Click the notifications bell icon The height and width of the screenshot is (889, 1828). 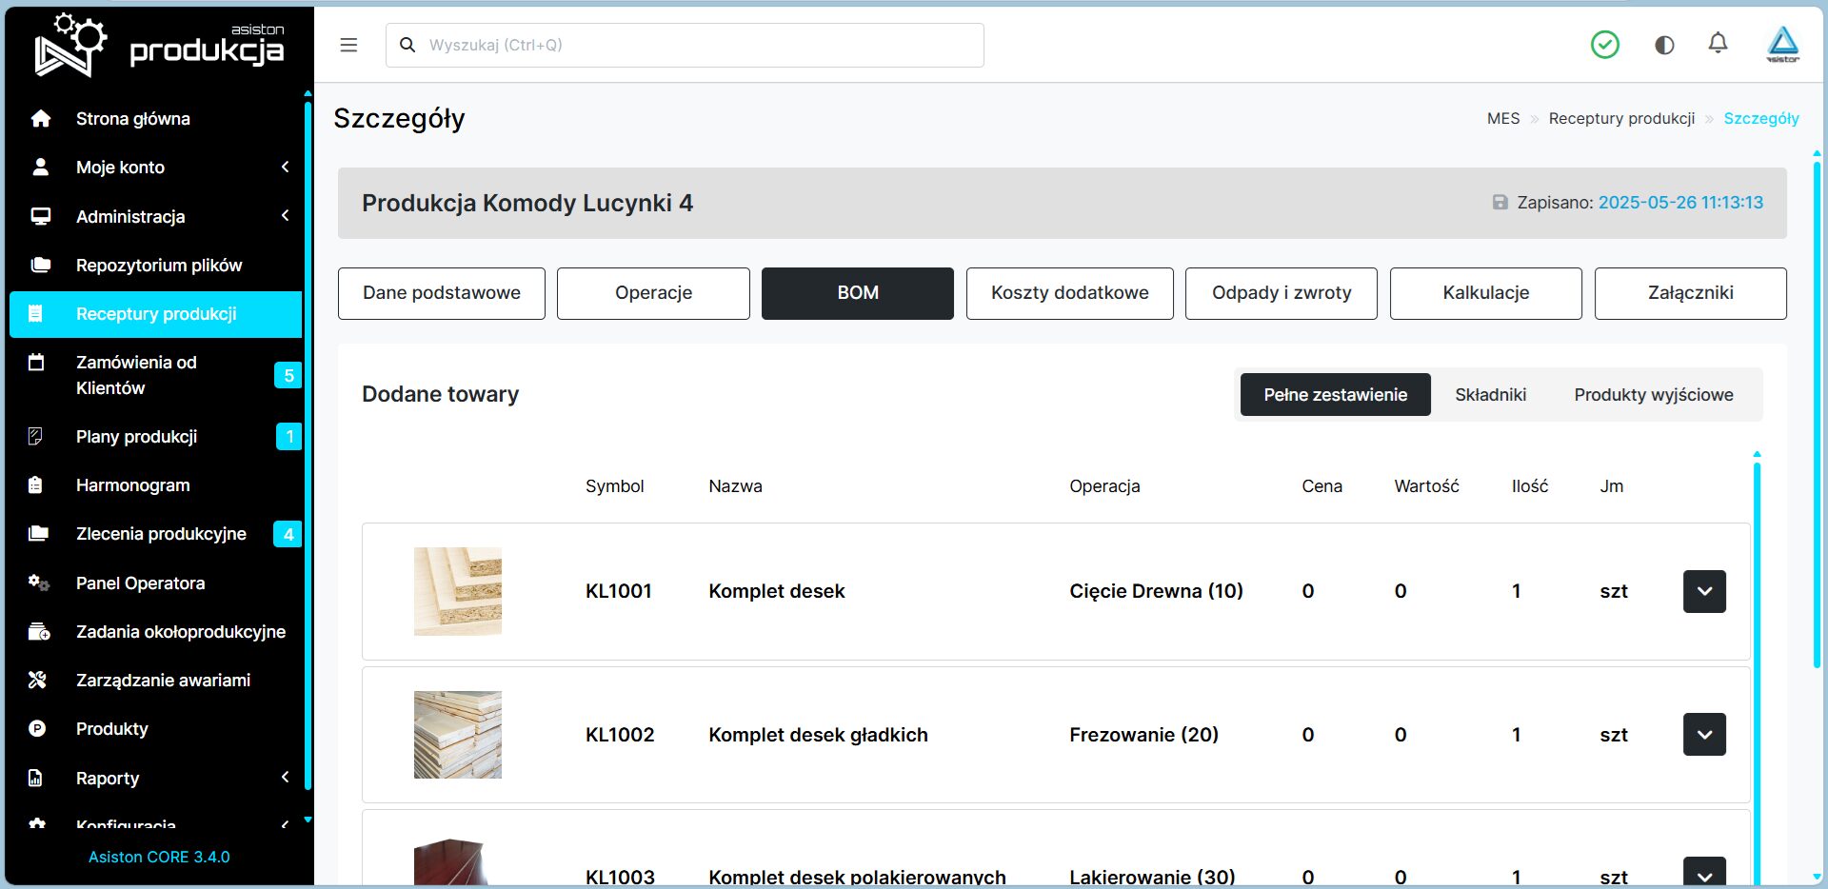[x=1718, y=44]
